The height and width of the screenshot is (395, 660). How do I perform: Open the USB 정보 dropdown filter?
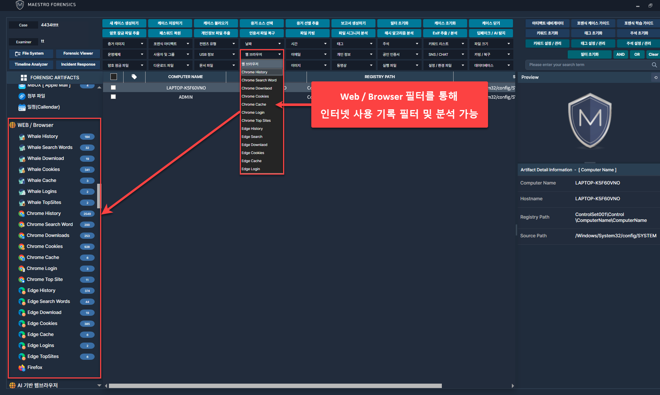(216, 55)
